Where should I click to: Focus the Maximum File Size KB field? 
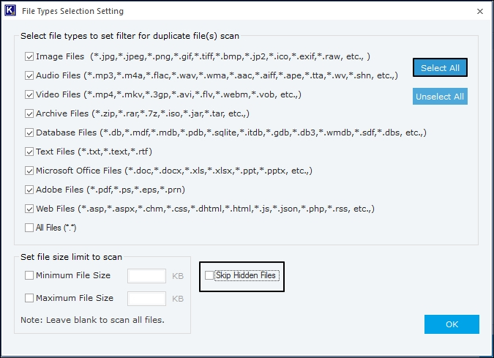pyautogui.click(x=146, y=299)
